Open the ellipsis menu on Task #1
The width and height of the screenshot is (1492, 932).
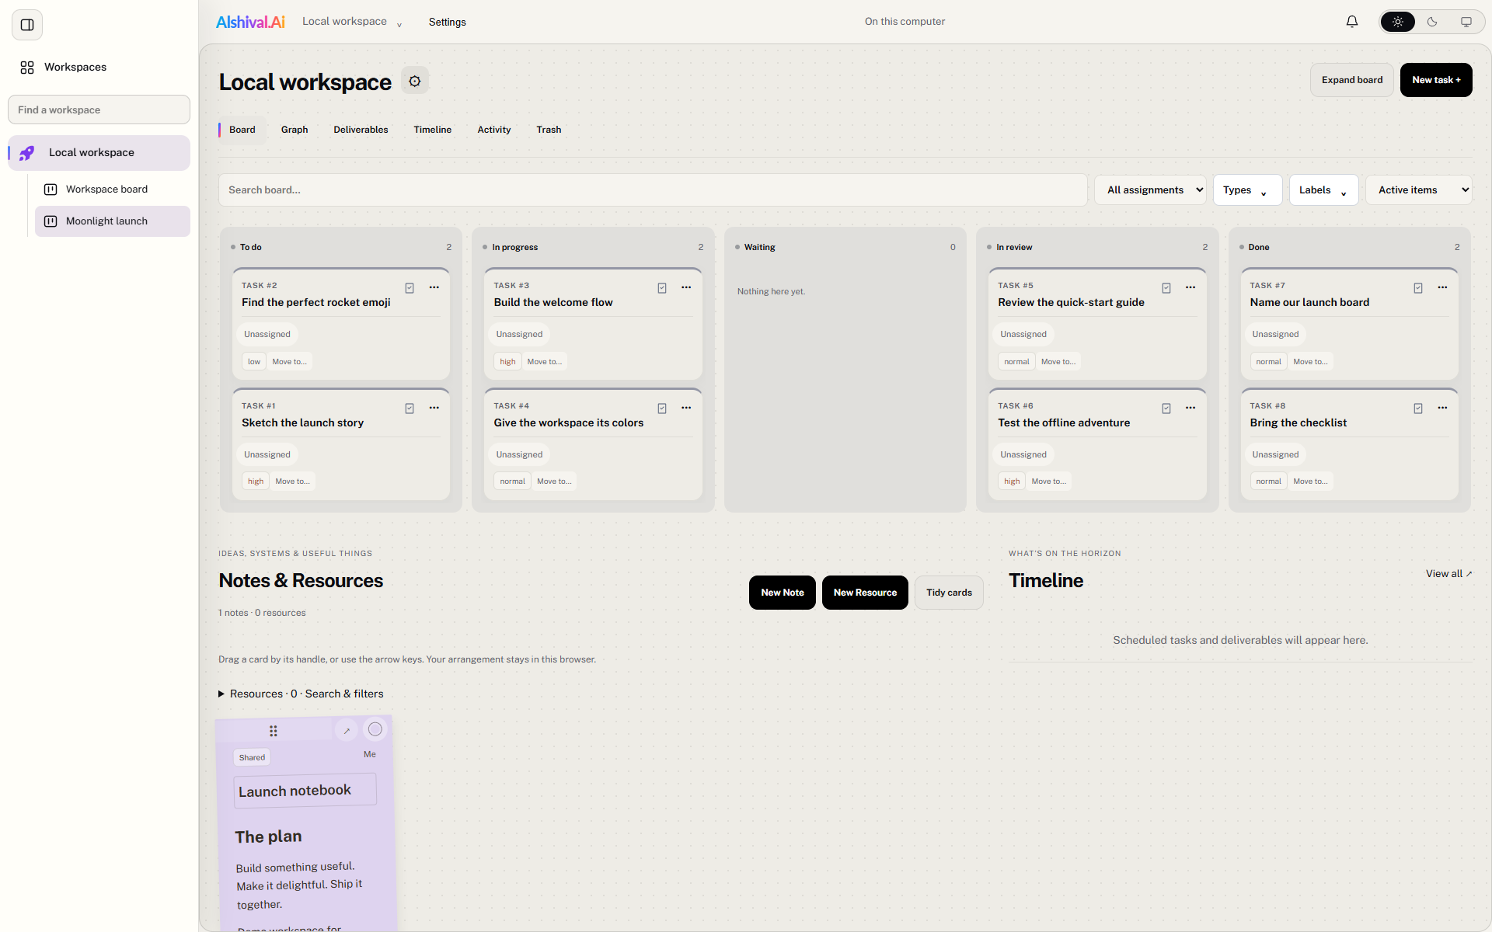point(434,408)
